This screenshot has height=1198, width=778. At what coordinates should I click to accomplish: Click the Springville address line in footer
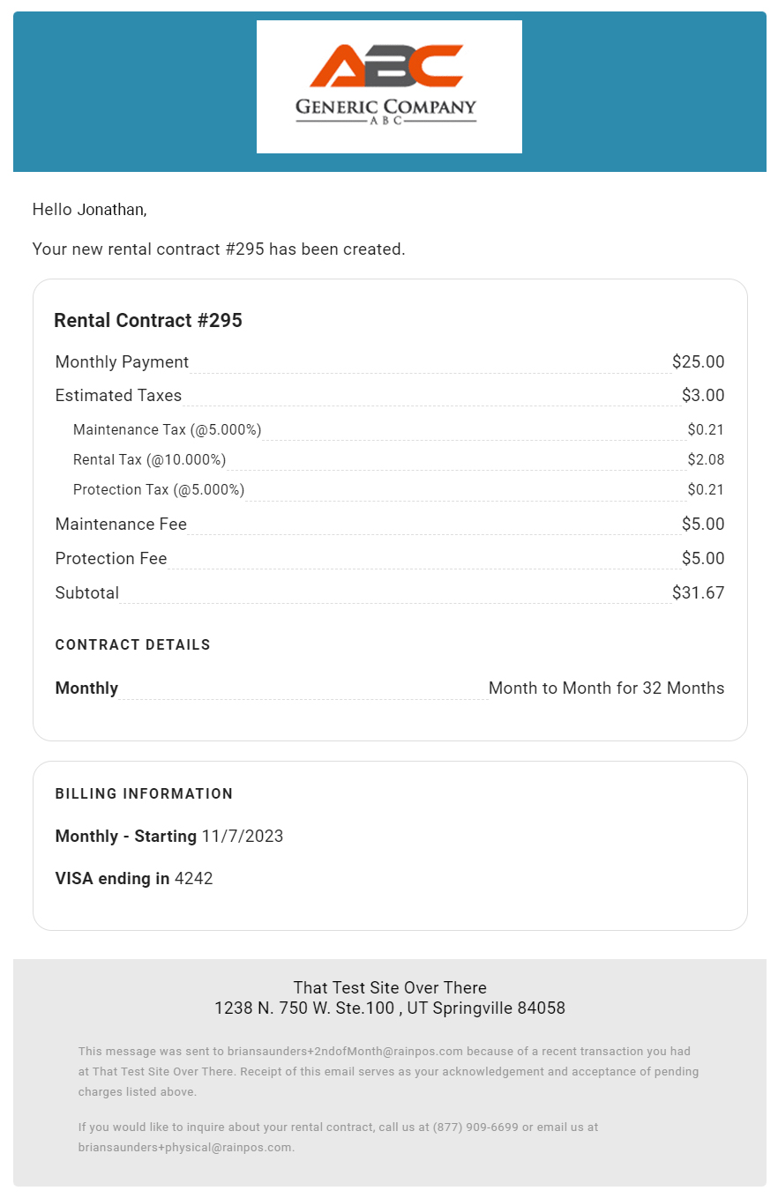coord(390,1008)
